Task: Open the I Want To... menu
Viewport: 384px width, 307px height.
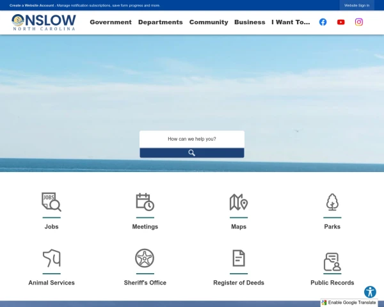Action: point(291,22)
